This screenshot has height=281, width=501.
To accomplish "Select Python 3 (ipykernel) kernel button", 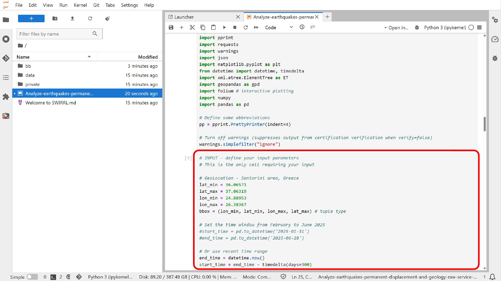I will click(445, 27).
